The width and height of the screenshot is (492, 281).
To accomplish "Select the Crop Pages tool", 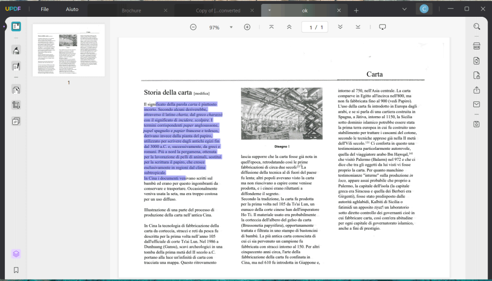I will coord(16,105).
